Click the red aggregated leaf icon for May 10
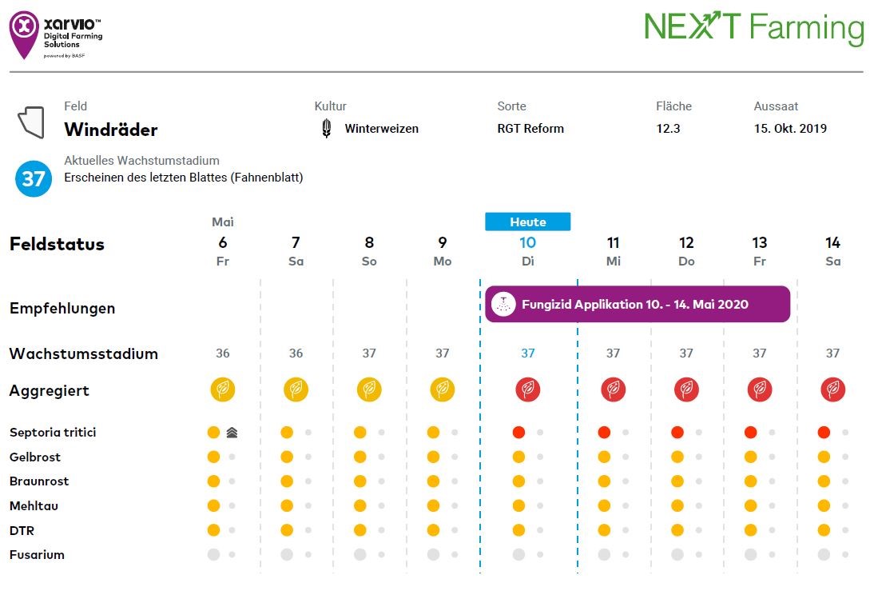 527,389
